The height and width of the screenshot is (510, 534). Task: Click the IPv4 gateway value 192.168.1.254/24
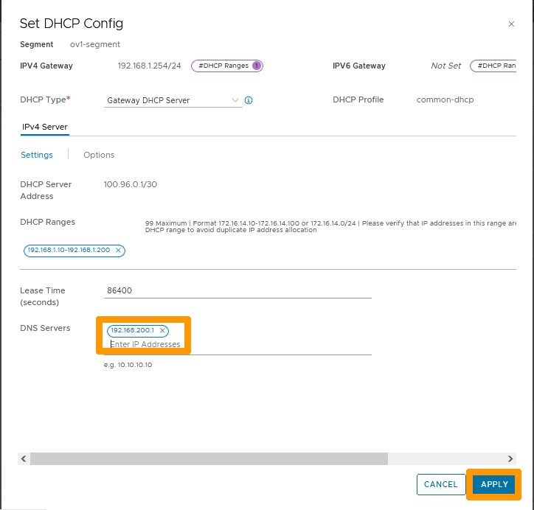click(149, 66)
